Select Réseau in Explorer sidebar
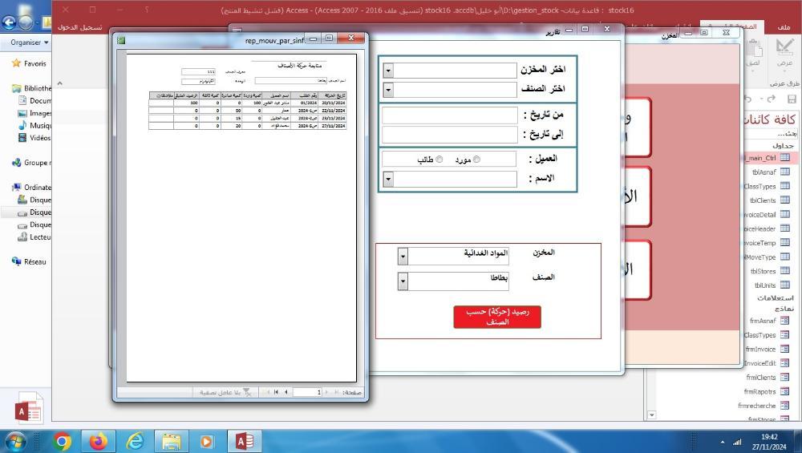 (x=30, y=262)
